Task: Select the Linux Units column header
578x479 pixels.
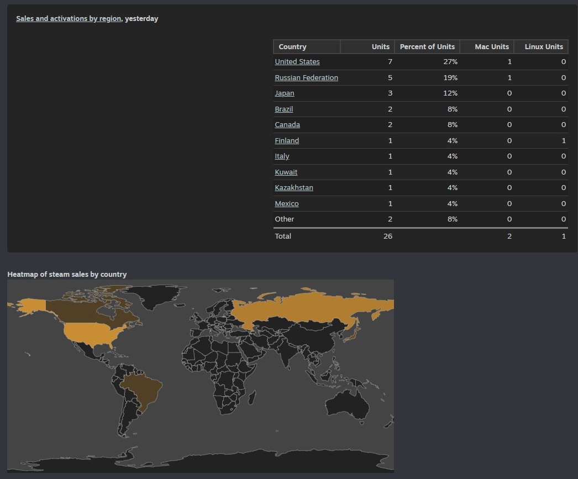Action: coord(541,47)
